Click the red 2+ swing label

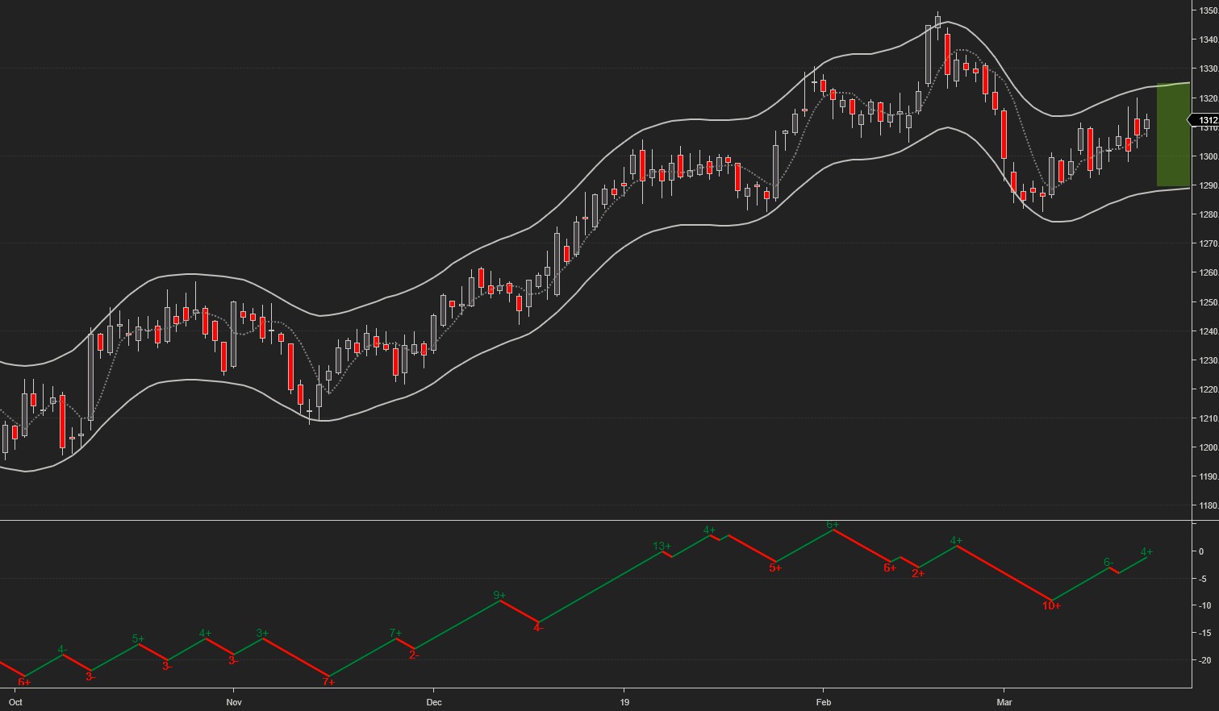(918, 573)
